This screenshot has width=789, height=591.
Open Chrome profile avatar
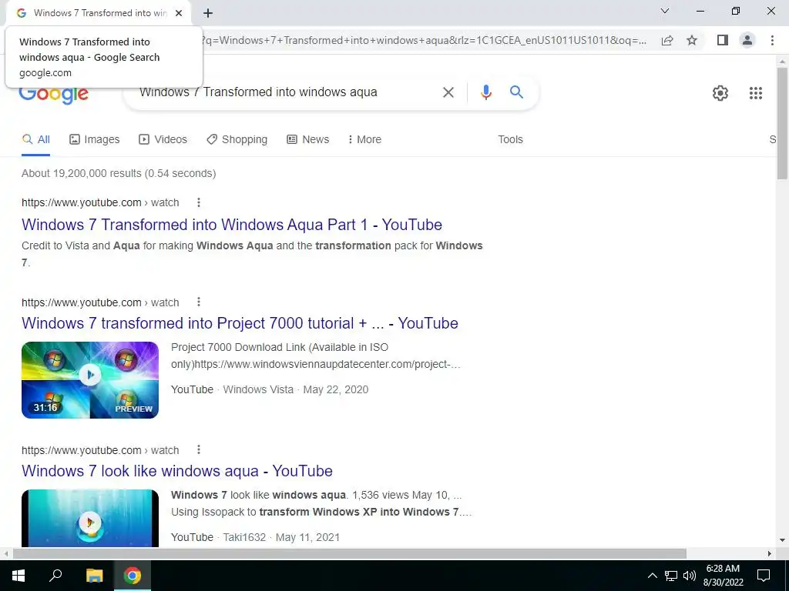coord(747,40)
